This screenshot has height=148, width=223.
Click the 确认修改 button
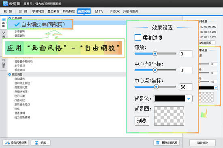pyautogui.click(x=202, y=143)
